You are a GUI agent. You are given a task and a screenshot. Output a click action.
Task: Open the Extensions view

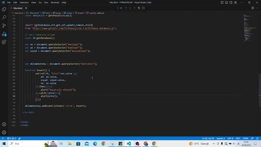(4, 42)
